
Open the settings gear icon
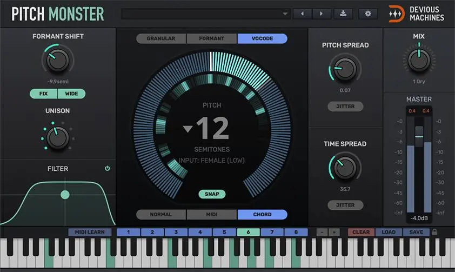(x=368, y=14)
